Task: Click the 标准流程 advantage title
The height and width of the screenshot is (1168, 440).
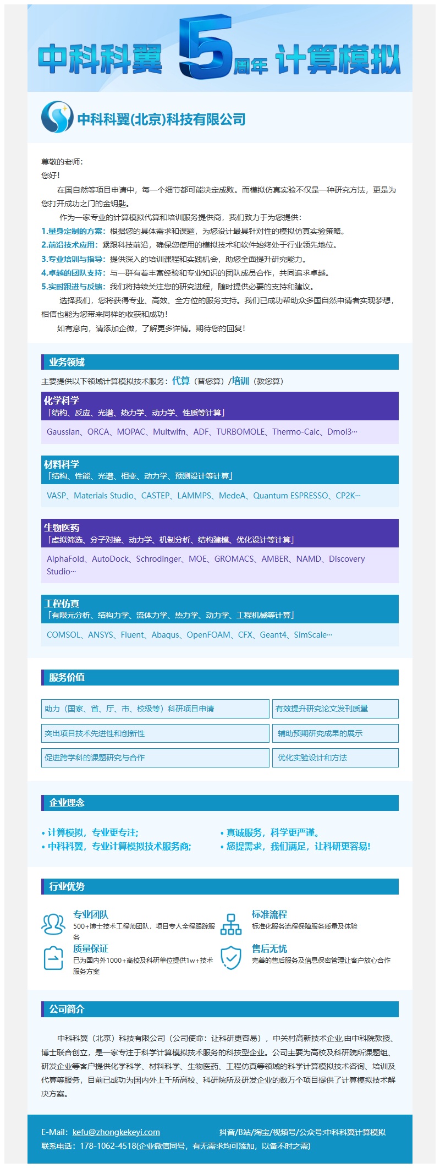Action: (269, 914)
